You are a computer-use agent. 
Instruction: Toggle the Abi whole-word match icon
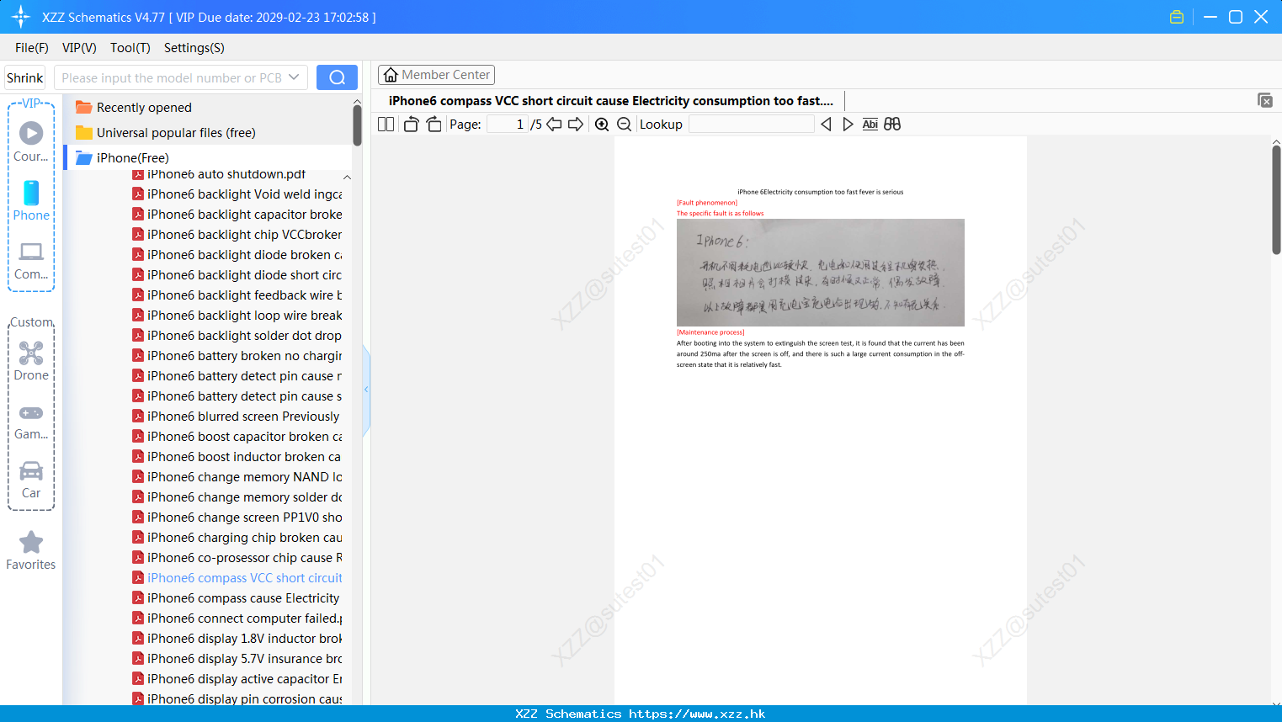pyautogui.click(x=870, y=125)
